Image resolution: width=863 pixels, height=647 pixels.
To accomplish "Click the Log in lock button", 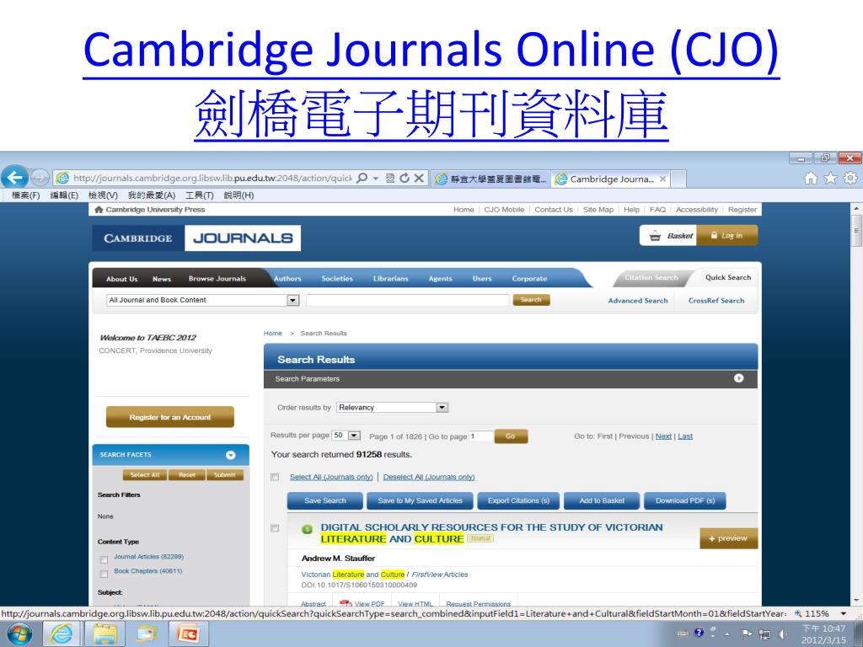I will [727, 236].
